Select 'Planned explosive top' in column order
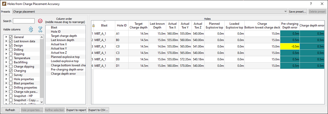 coord(65,57)
